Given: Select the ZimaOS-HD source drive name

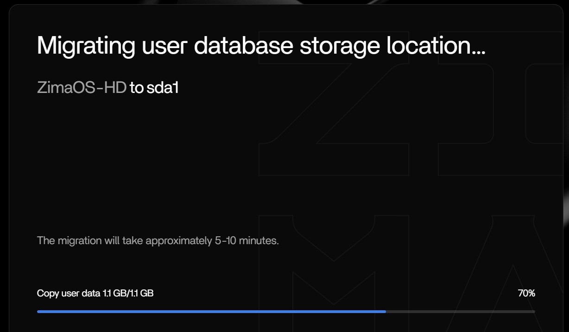Looking at the screenshot, I should pyautogui.click(x=82, y=88).
